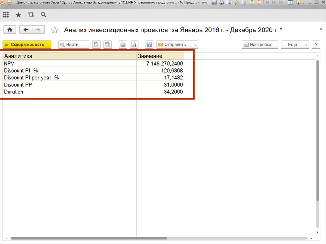Open the info icon in title bar
Image resolution: width=326 pixels, height=244 pixels.
(x=298, y=3)
